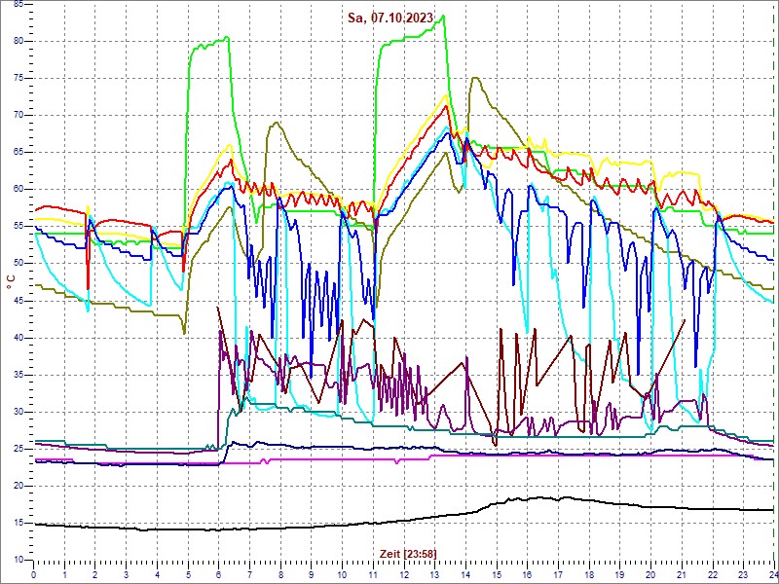The width and height of the screenshot is (779, 584).
Task: Select the 75 tick on temperature axis
Action: pos(19,78)
